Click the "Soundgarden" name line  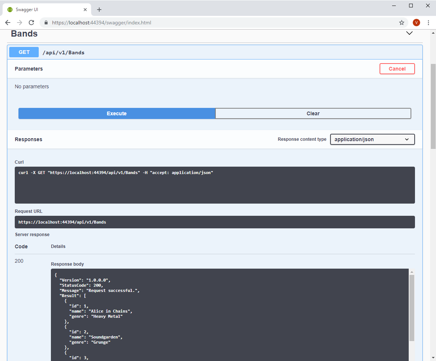coord(96,337)
